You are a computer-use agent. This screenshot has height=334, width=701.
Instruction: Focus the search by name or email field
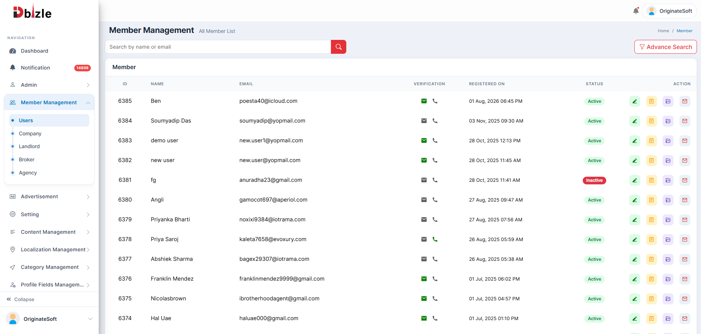click(218, 47)
